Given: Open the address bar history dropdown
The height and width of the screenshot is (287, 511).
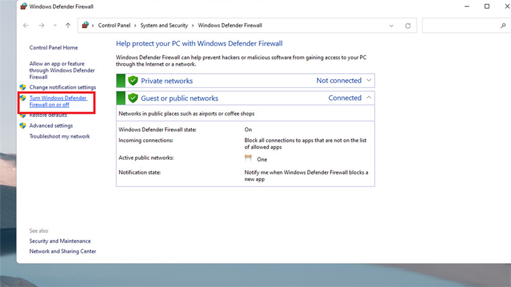Looking at the screenshot, I should [392, 26].
